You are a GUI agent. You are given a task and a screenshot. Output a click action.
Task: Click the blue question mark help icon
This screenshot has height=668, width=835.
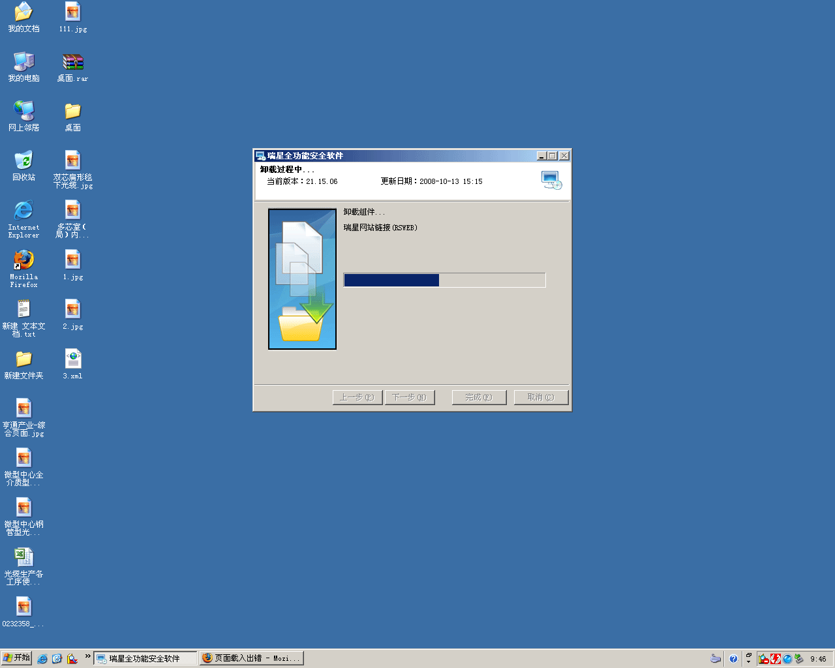pos(733,659)
